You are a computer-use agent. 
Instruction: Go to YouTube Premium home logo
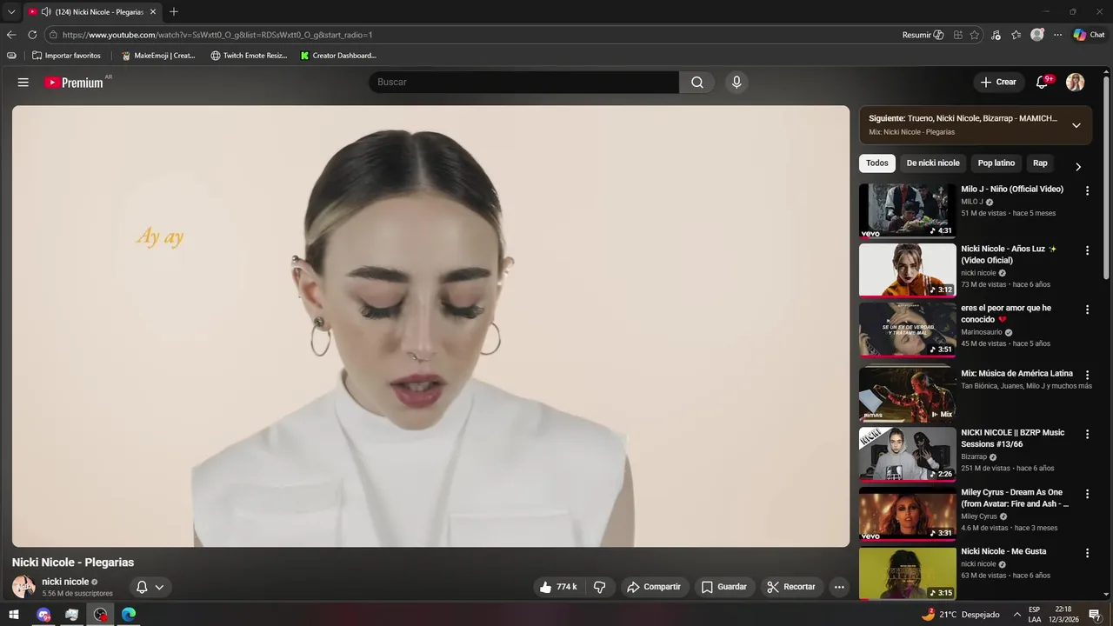(75, 83)
